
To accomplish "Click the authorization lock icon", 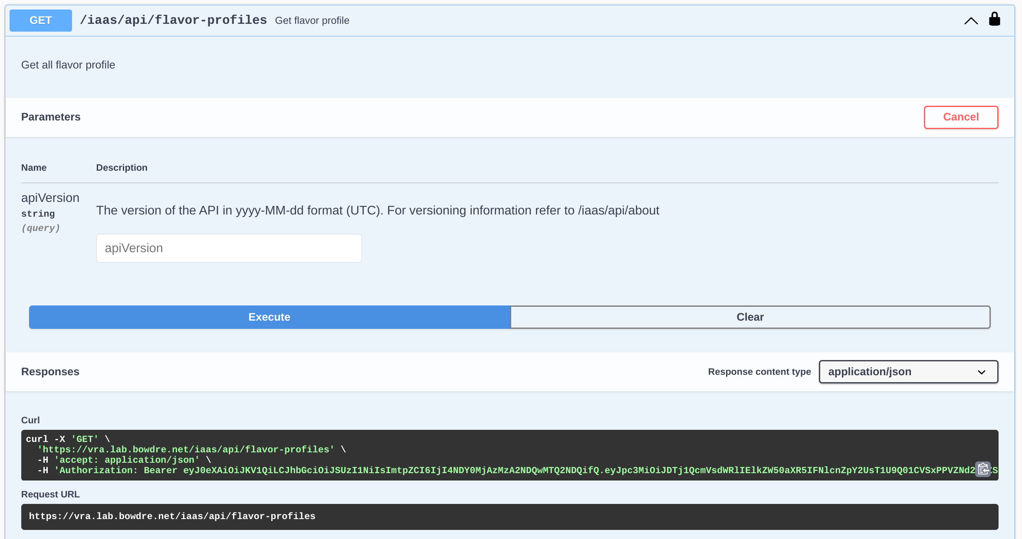I will 994,19.
